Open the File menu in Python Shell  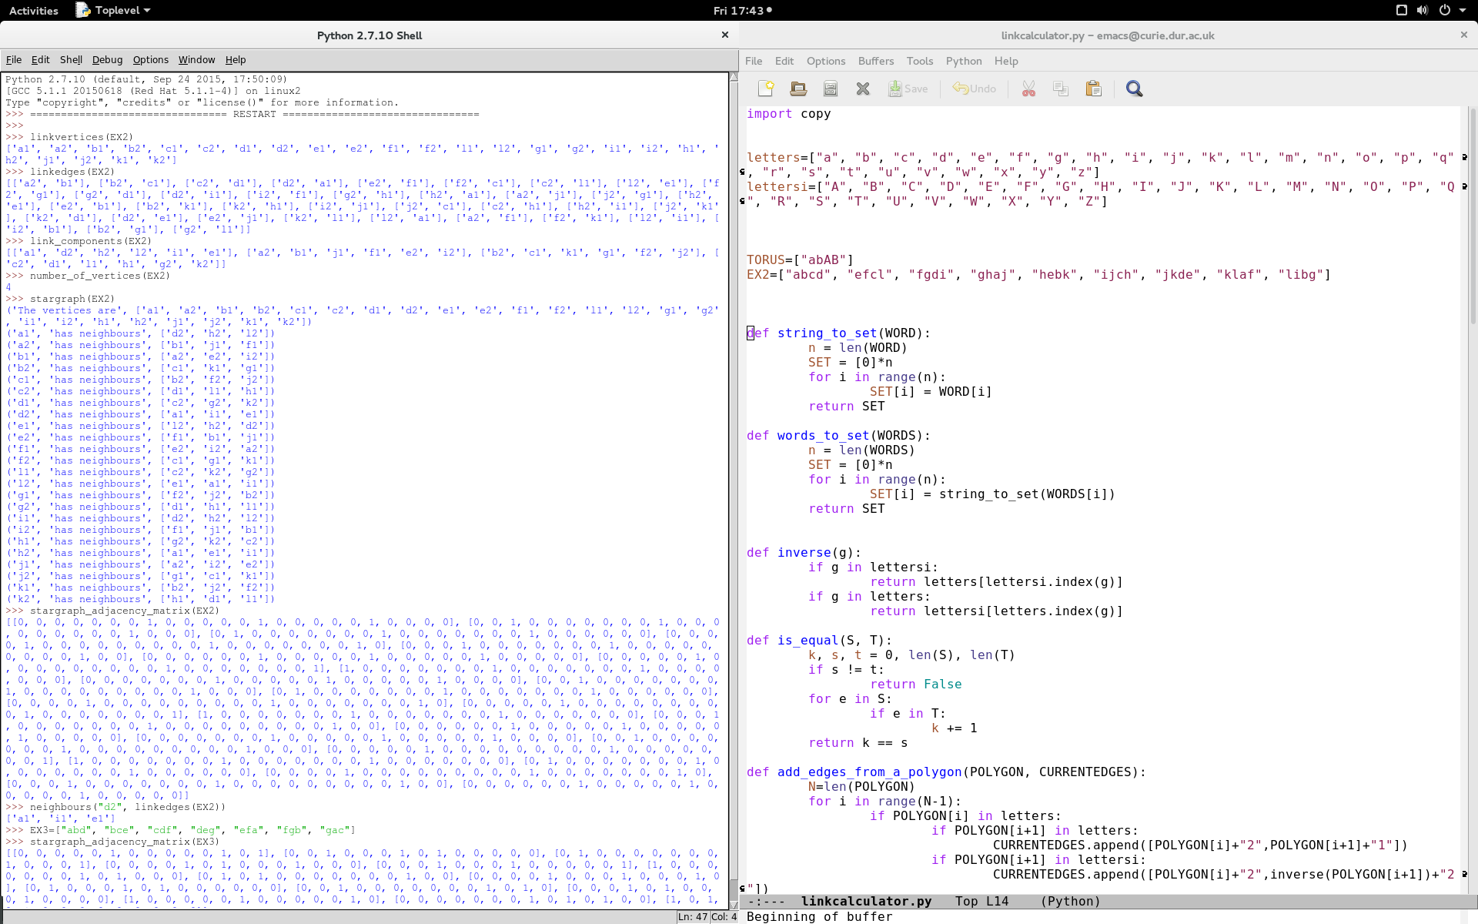(x=14, y=59)
